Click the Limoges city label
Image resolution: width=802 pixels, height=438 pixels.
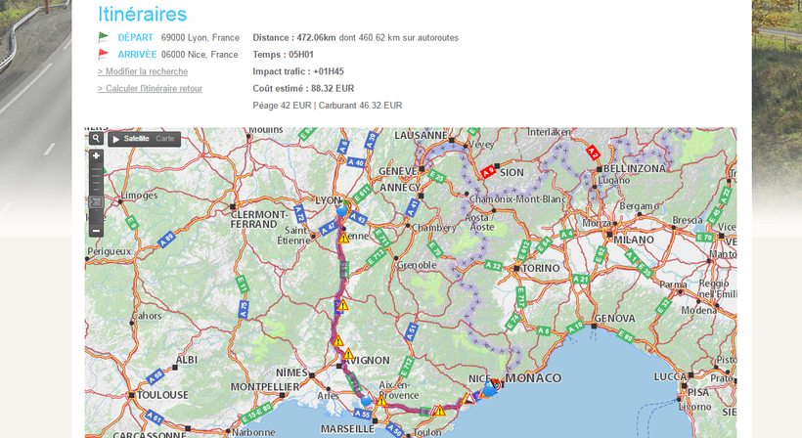[139, 196]
